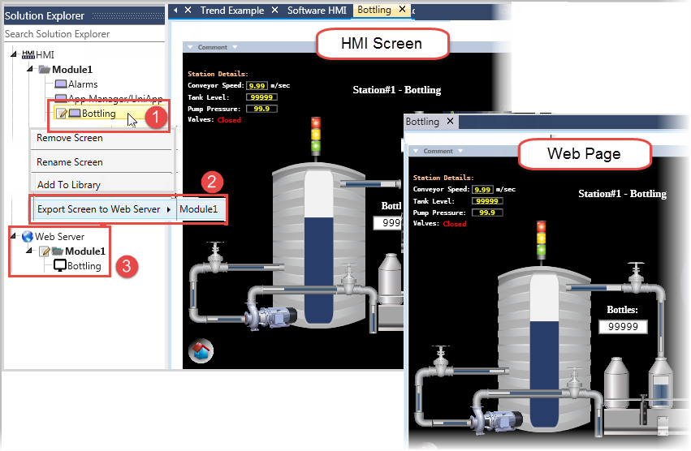Select Bottling under Web Server Module1
Viewport: 691px width, 451px height.
click(x=84, y=266)
